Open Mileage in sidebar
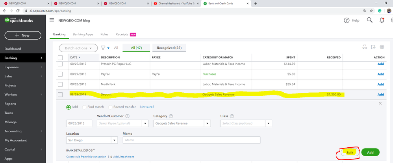The height and width of the screenshot is (163, 393). (11, 122)
